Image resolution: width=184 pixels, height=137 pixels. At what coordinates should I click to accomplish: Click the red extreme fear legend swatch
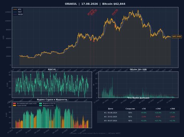(x=14, y=103)
